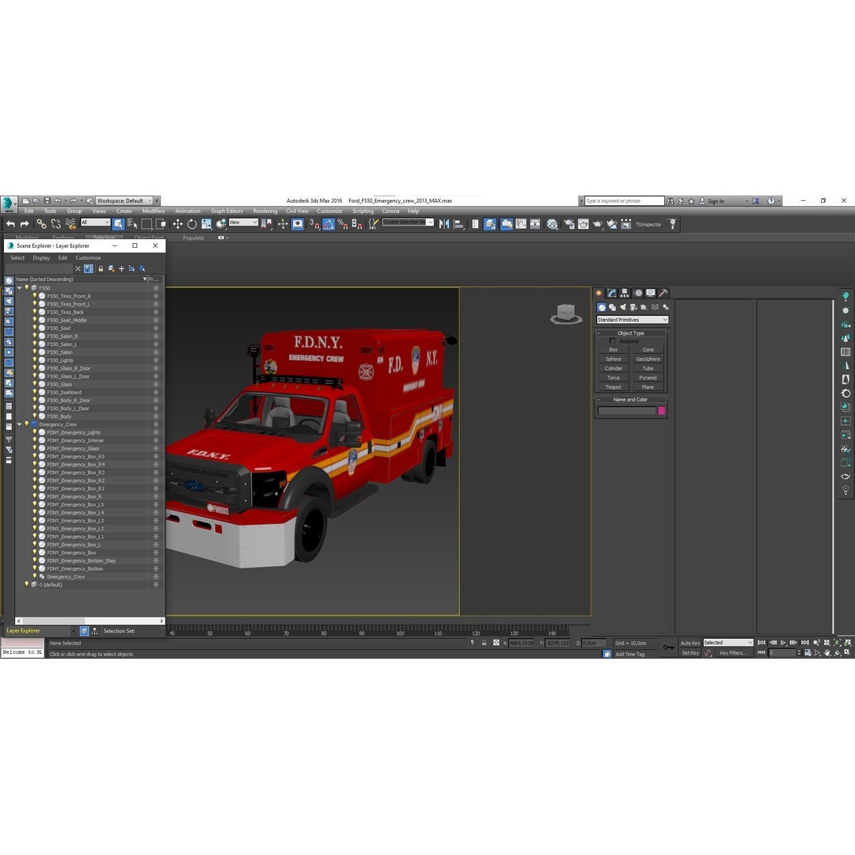Screen dimensions: 855x855
Task: Click the Undo arrow in main toolbar
Action: [x=10, y=224]
